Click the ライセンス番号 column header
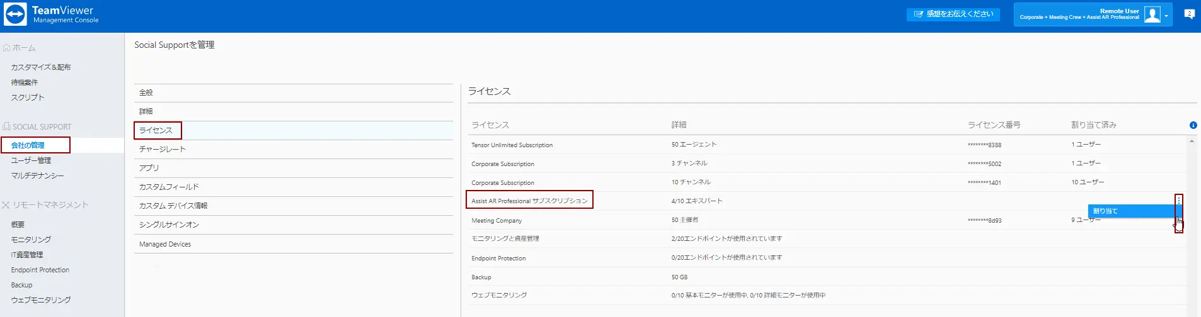 click(994, 125)
